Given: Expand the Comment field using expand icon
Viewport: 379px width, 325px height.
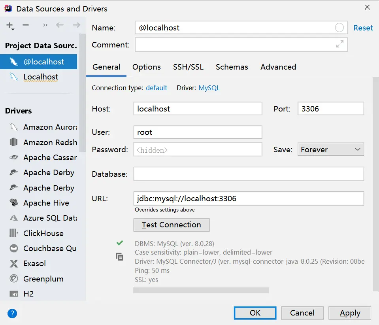Looking at the screenshot, I should pos(339,44).
